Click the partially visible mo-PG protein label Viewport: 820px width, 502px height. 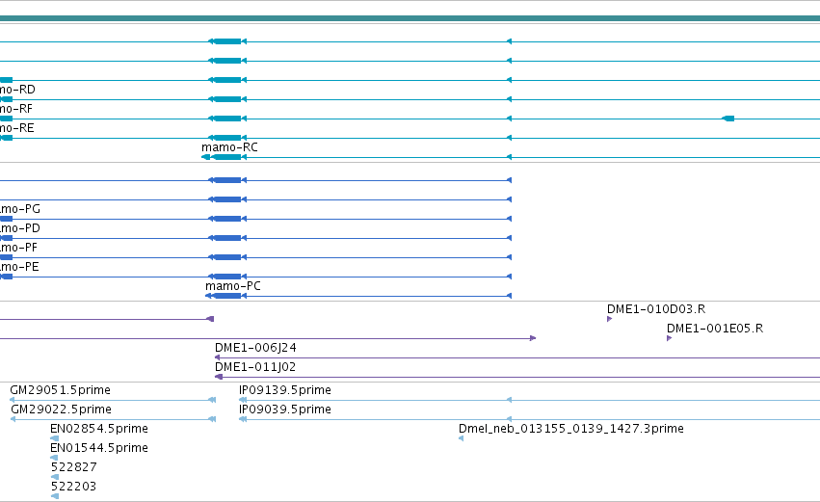pyautogui.click(x=20, y=209)
